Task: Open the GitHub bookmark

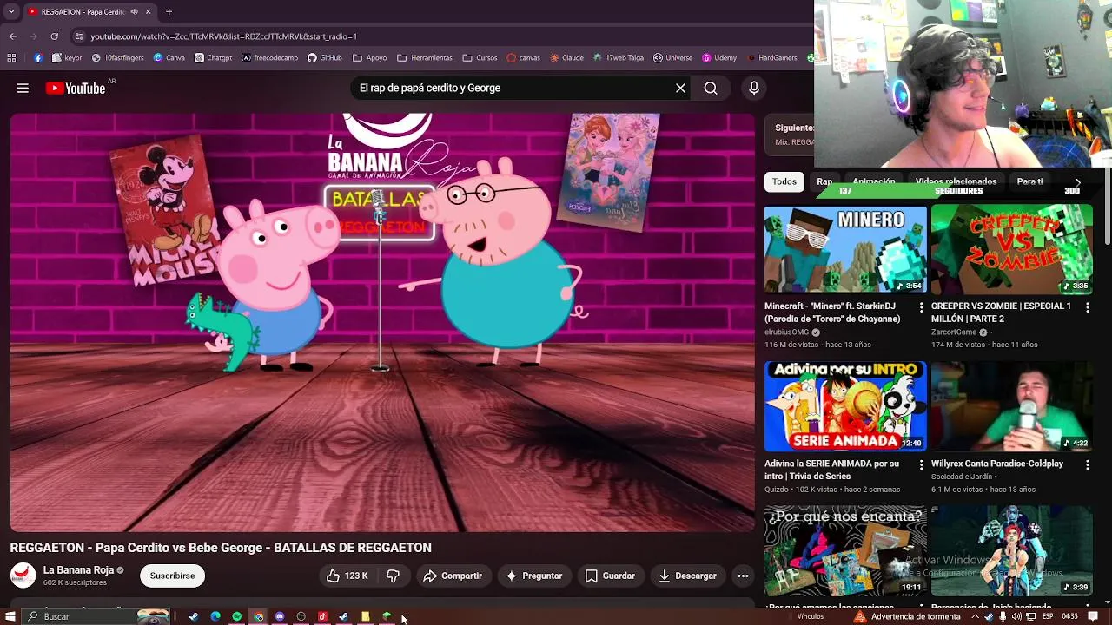Action: click(325, 58)
